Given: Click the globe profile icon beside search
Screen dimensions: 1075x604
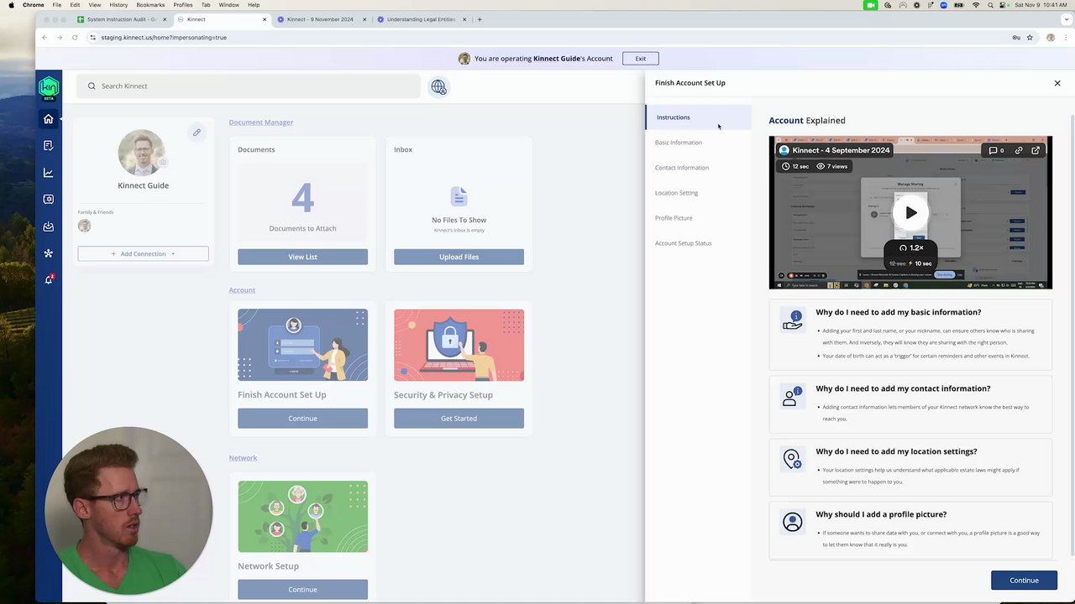Looking at the screenshot, I should tap(438, 86).
